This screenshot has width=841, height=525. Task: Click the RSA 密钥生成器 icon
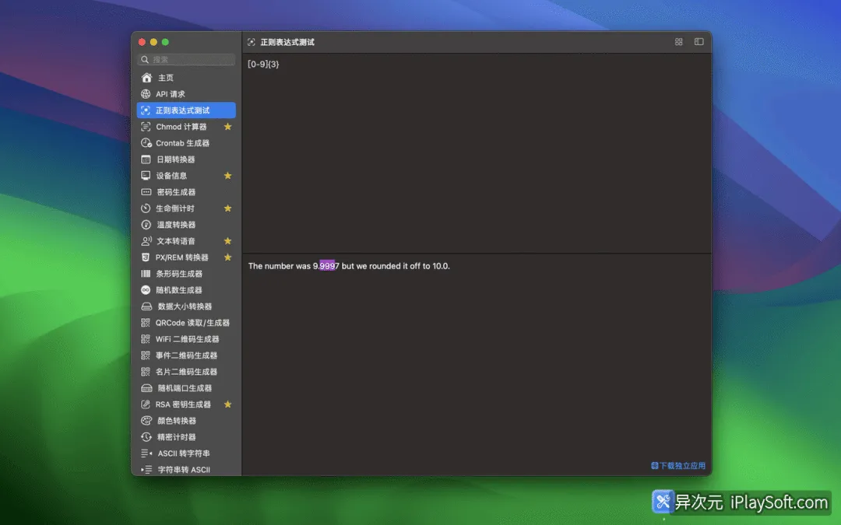(146, 404)
